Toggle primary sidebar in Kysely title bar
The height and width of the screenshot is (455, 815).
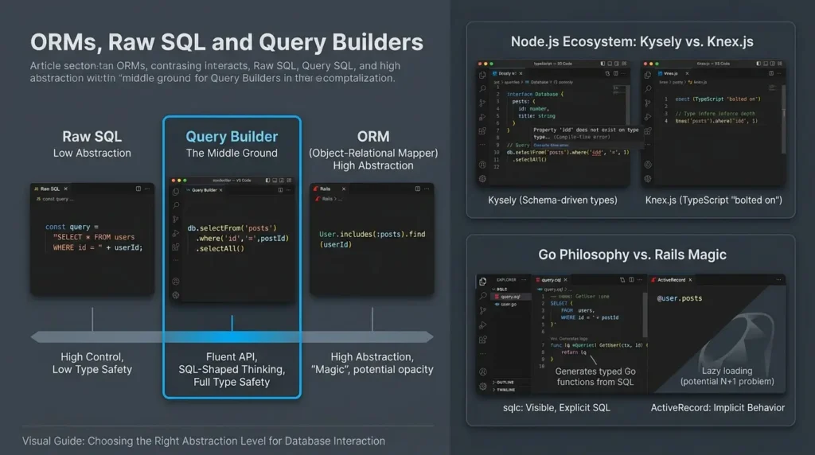pos(602,64)
